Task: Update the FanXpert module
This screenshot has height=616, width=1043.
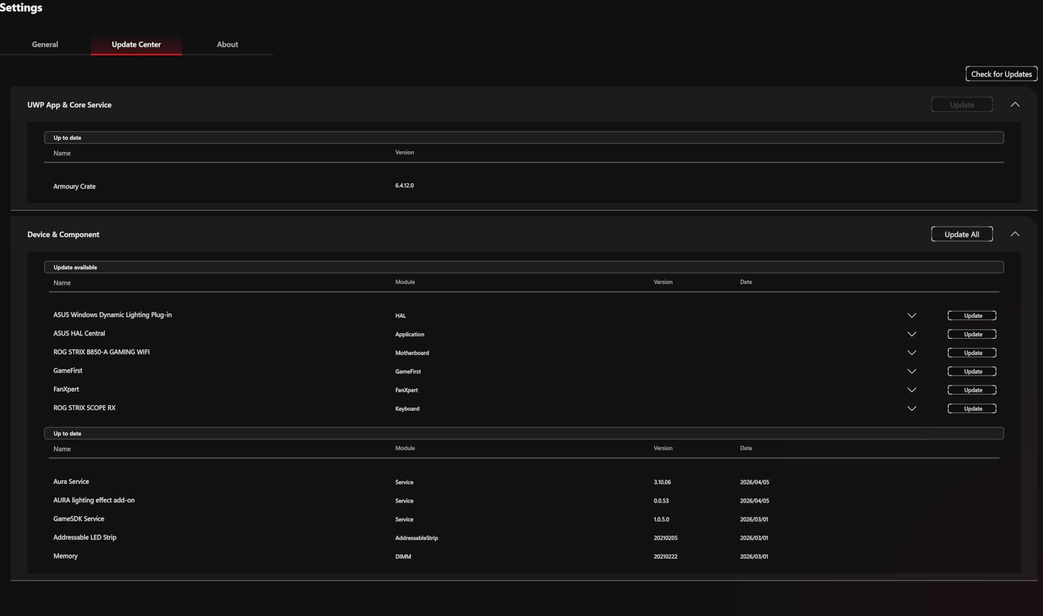Action: [x=972, y=390]
